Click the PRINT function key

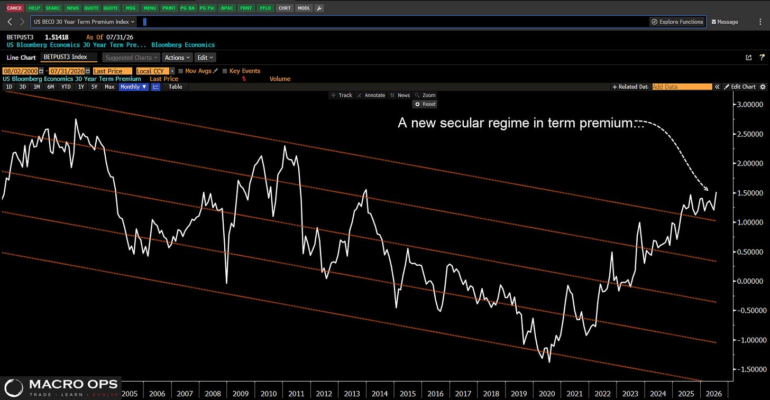[x=169, y=8]
